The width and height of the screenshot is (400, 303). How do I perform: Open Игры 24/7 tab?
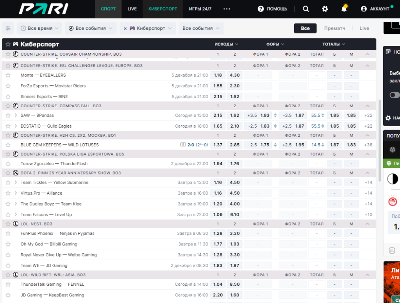(200, 9)
